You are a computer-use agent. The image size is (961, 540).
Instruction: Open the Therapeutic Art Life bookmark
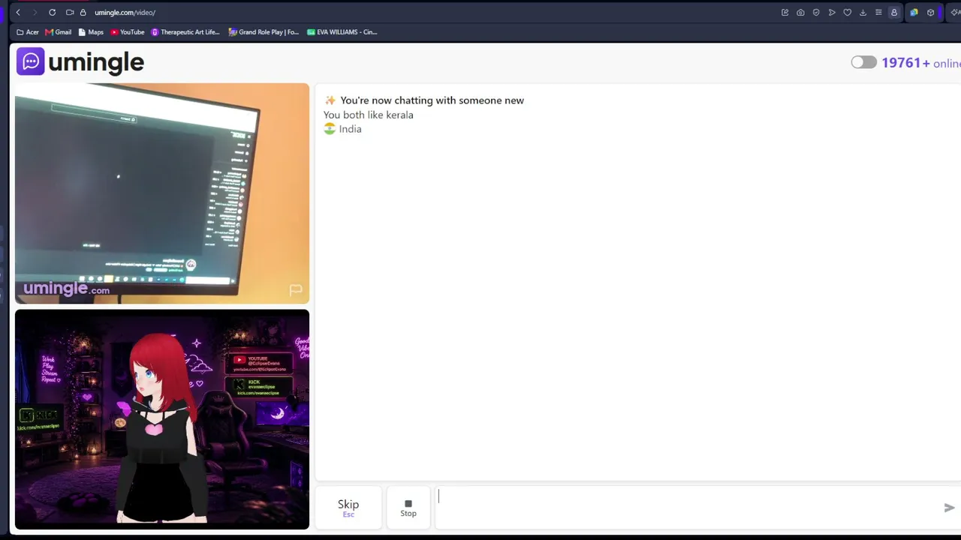(x=185, y=32)
